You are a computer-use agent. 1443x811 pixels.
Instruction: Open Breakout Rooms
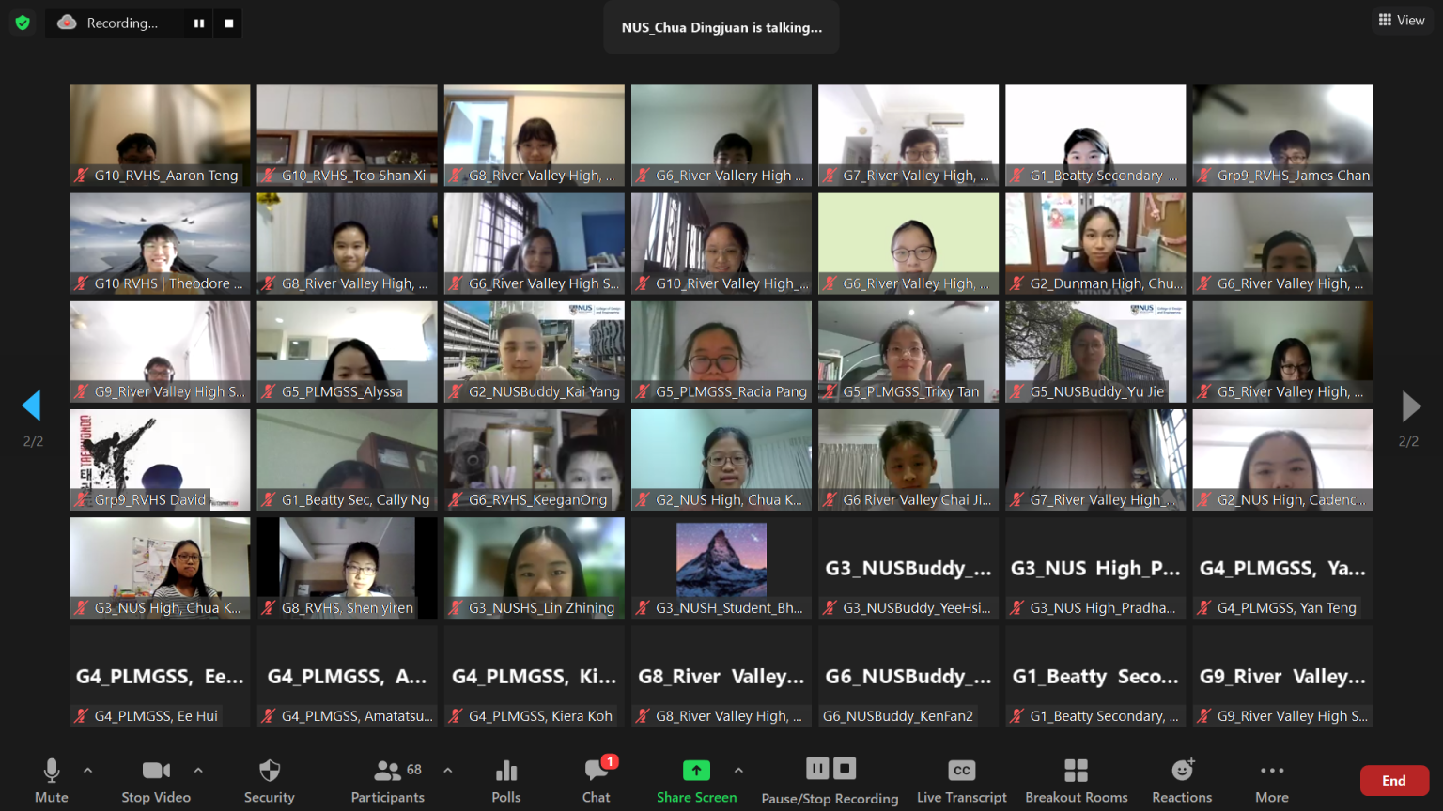(1076, 780)
